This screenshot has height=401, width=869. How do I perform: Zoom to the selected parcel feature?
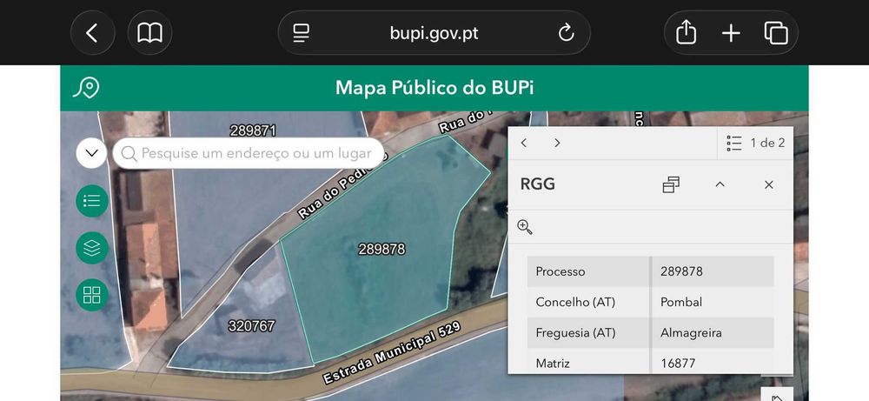(x=524, y=227)
